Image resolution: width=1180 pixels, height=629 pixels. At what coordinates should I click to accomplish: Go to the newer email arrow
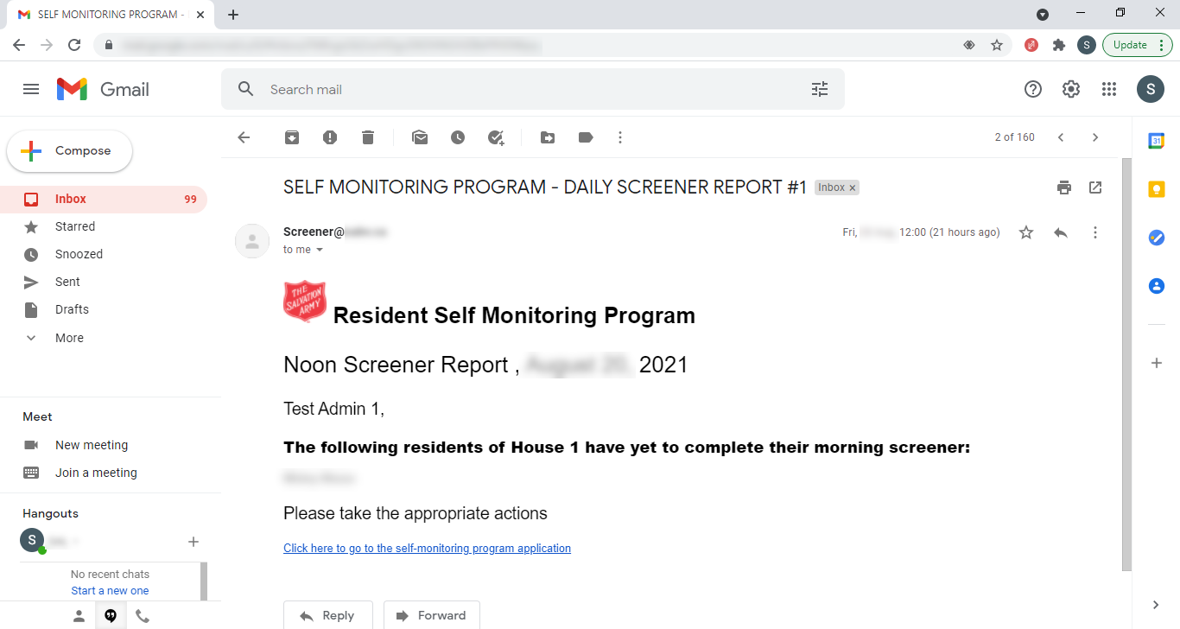coord(1061,137)
